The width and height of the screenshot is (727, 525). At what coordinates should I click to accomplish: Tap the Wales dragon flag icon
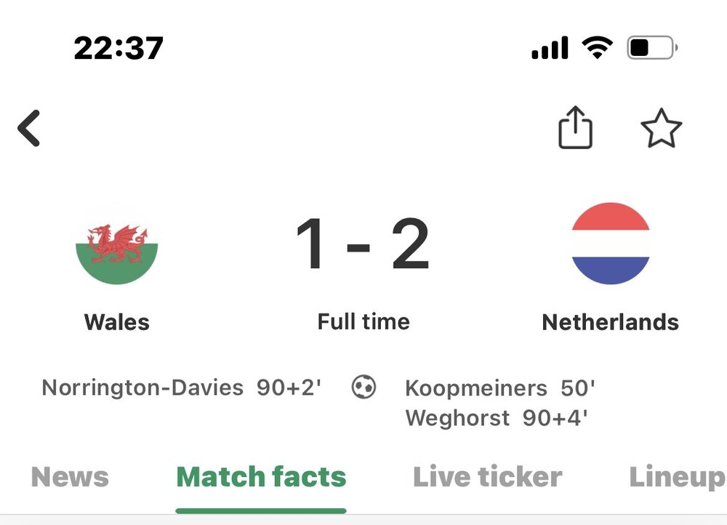tap(117, 244)
